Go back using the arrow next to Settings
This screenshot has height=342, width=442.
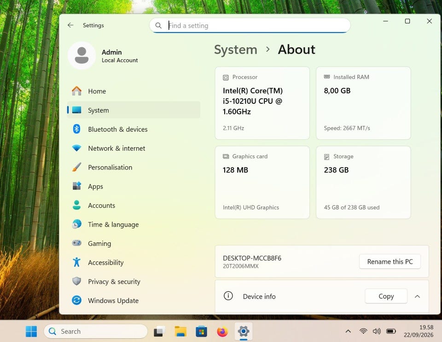pos(70,25)
